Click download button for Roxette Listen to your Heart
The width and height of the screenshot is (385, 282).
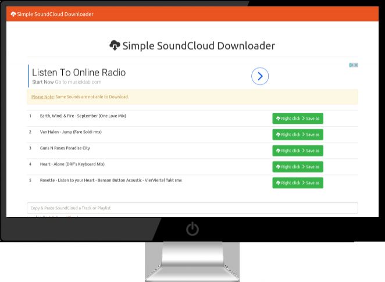(x=298, y=183)
